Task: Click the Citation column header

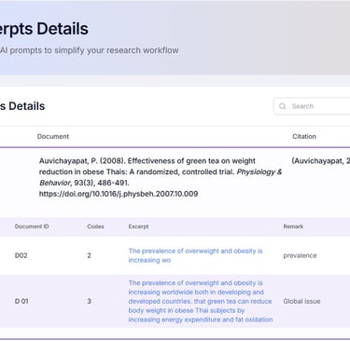Action: (304, 136)
